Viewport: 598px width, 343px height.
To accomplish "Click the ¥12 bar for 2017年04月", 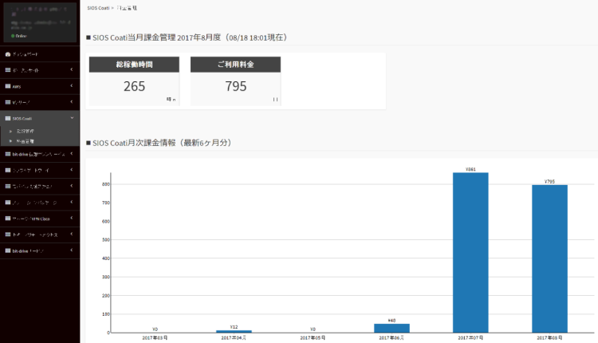I will click(x=234, y=331).
